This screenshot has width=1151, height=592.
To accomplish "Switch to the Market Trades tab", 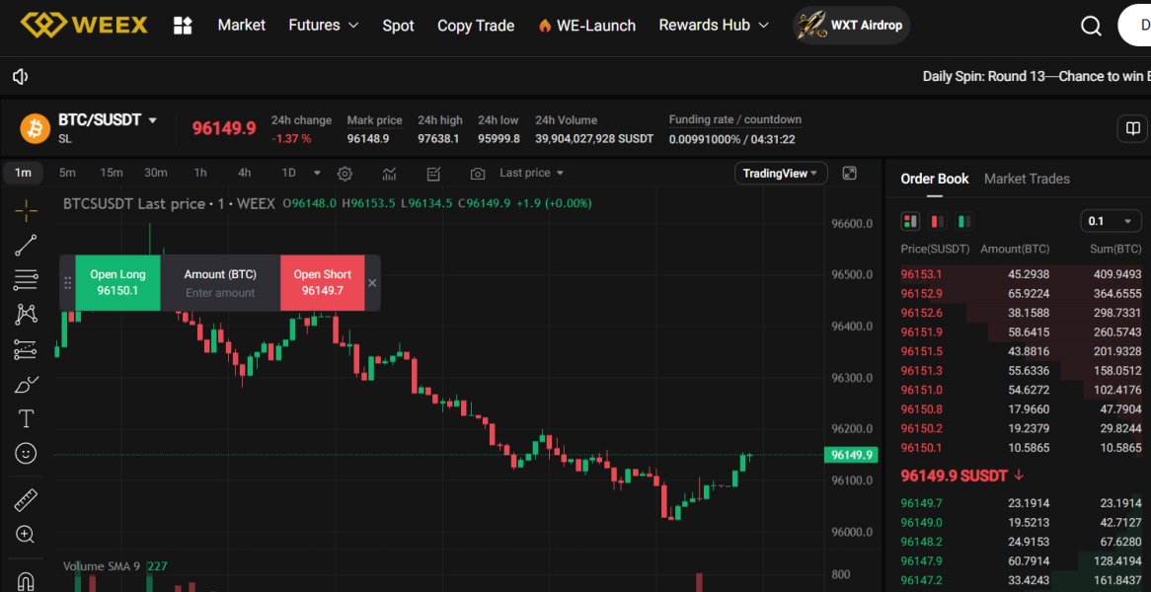I will click(1027, 179).
